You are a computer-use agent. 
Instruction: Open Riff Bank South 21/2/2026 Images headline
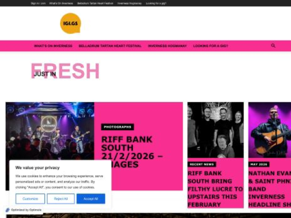132,152
